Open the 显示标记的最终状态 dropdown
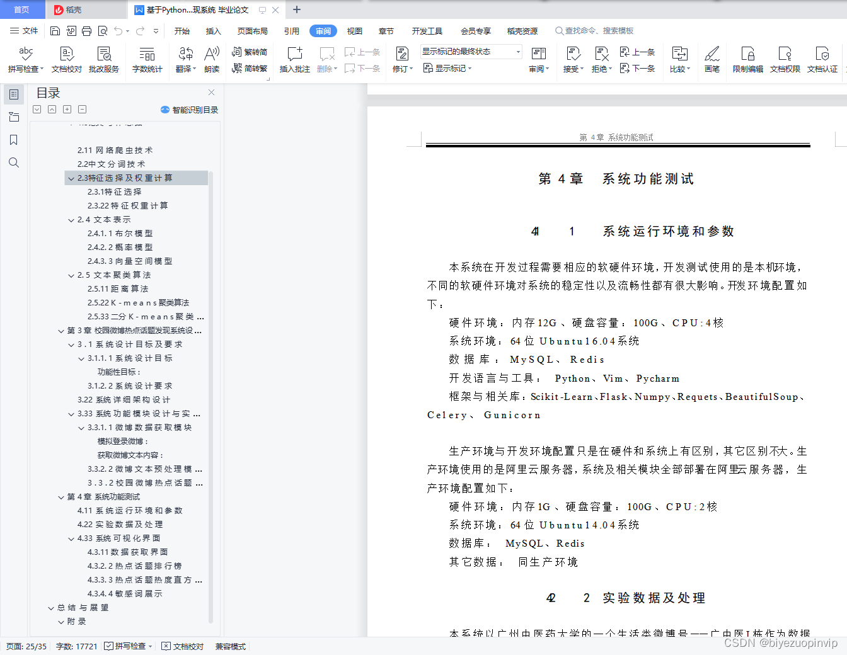The image size is (847, 655). (470, 51)
